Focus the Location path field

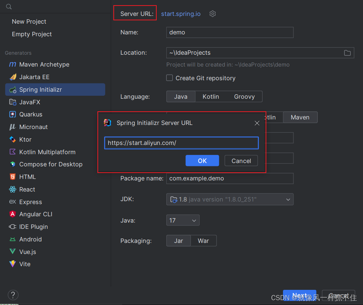coord(260,53)
